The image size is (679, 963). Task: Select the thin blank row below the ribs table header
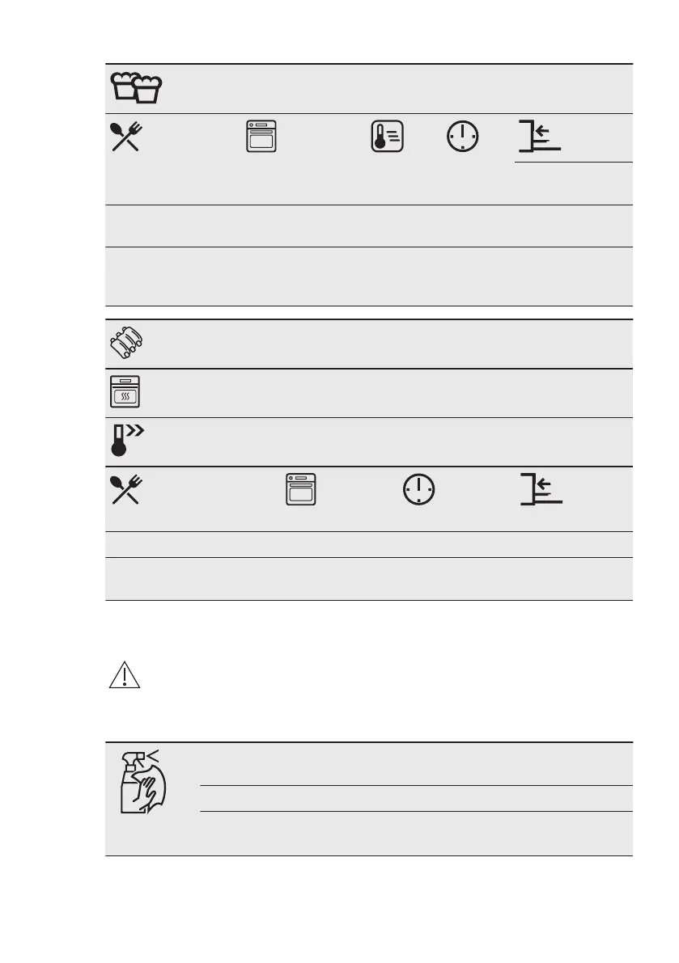(369, 545)
